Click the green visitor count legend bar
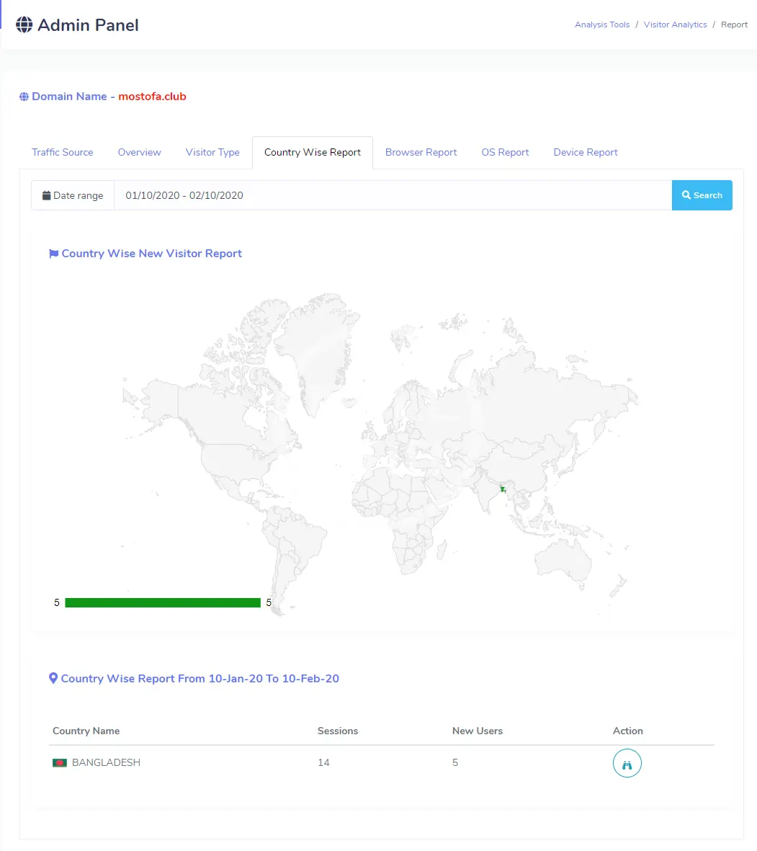 162,602
